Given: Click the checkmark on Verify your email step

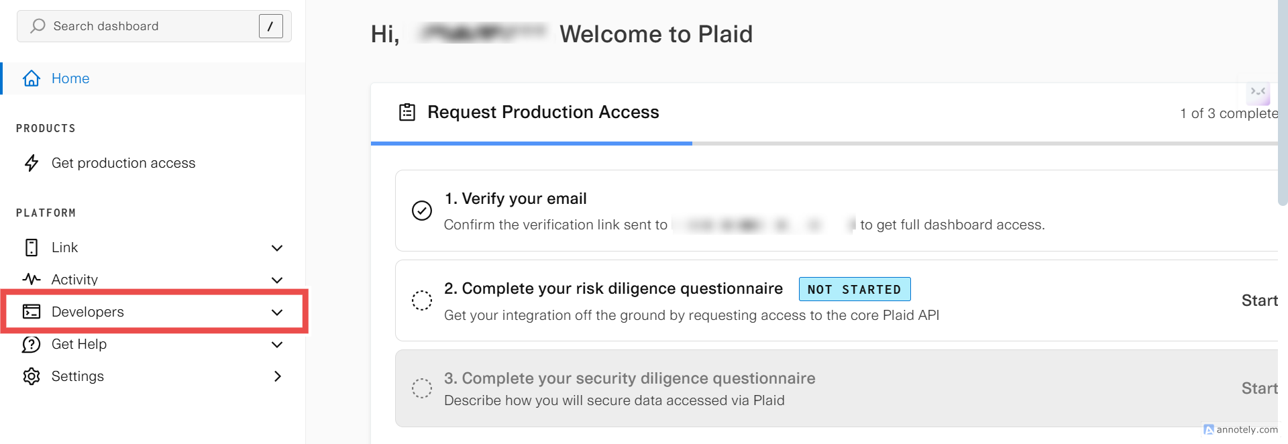Looking at the screenshot, I should (x=421, y=211).
